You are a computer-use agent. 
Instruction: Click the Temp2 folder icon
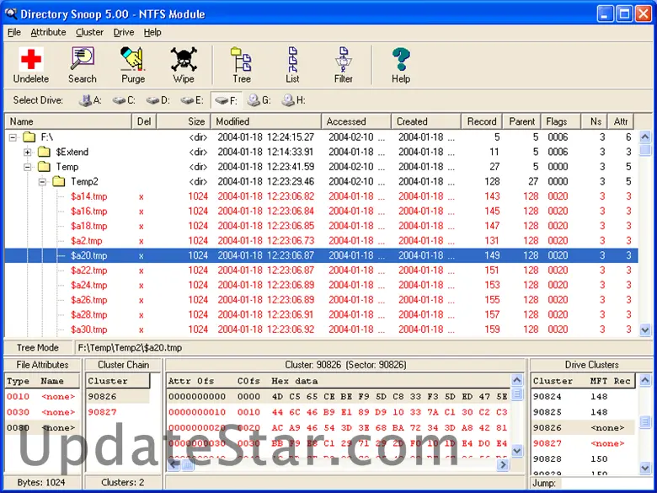59,181
